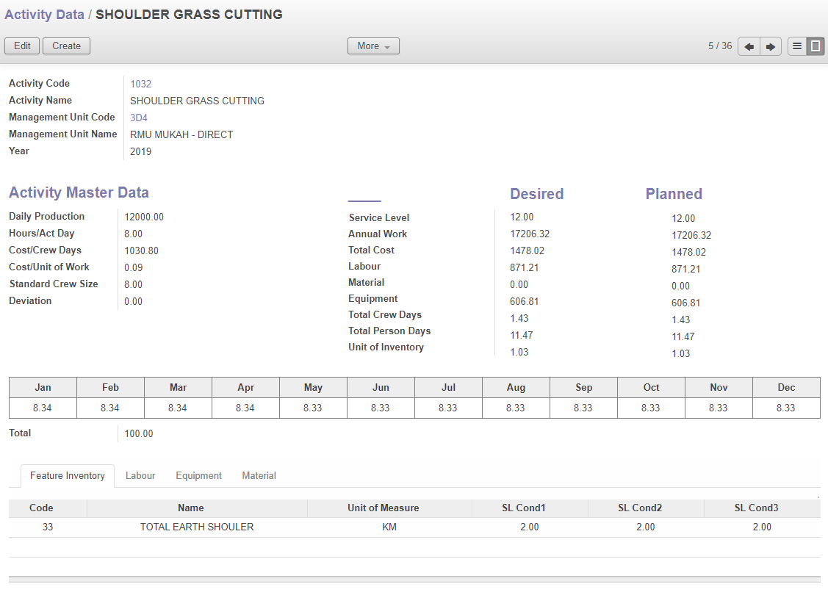Go to next record arrow
The height and width of the screenshot is (606, 828).
coord(770,46)
